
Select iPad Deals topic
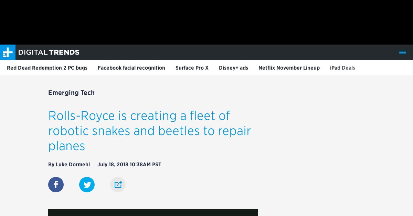tap(342, 68)
